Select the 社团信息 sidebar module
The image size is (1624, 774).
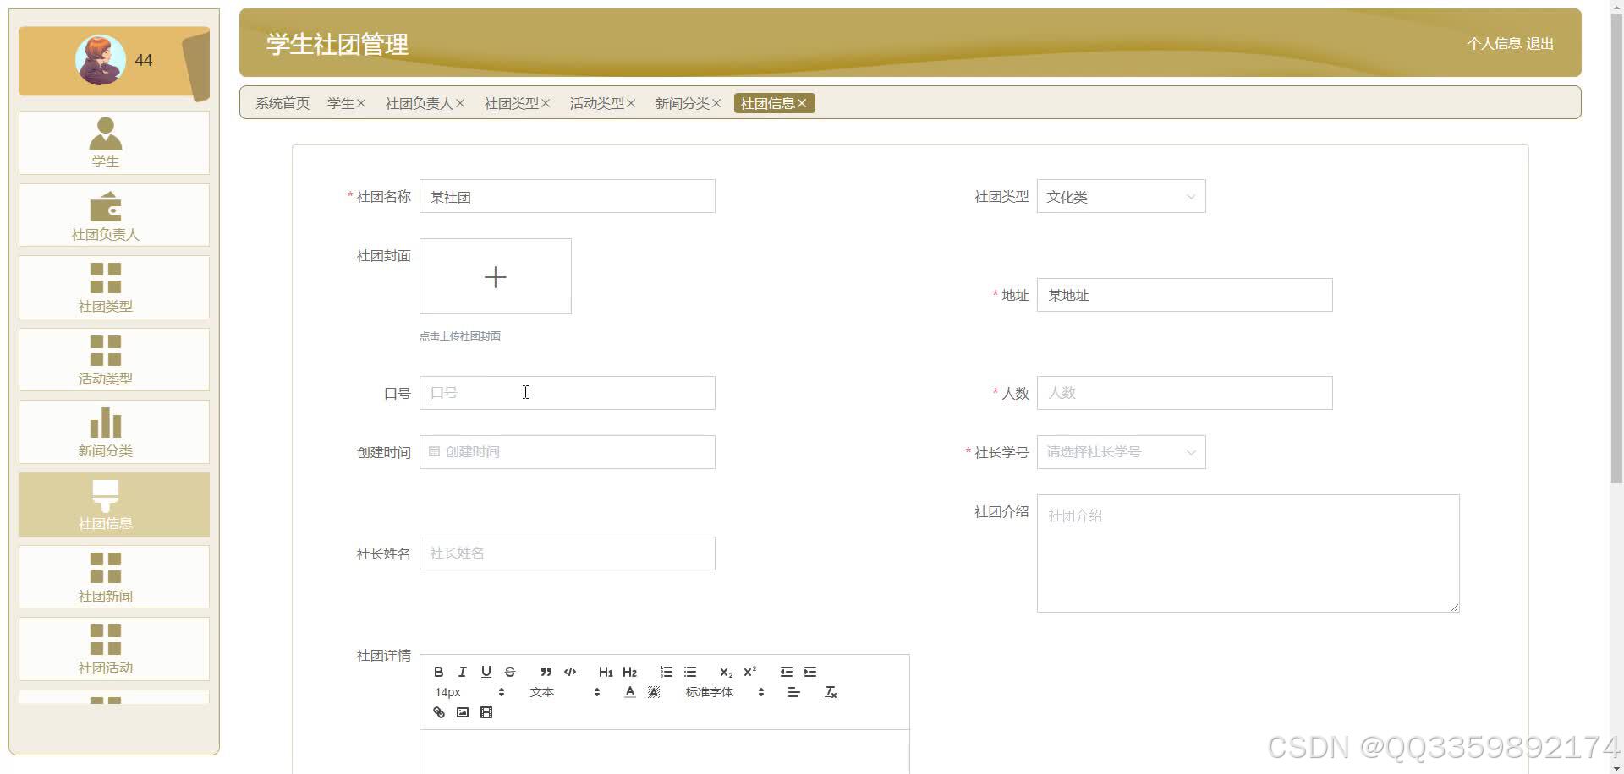tap(114, 504)
